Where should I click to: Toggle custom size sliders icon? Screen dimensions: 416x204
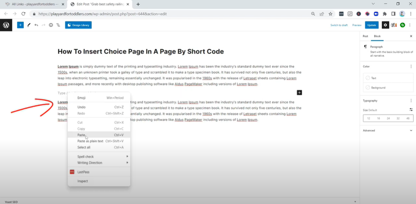(411, 109)
